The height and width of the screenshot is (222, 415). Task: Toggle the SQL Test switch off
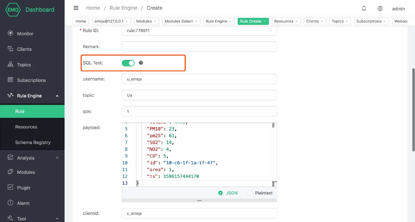128,63
